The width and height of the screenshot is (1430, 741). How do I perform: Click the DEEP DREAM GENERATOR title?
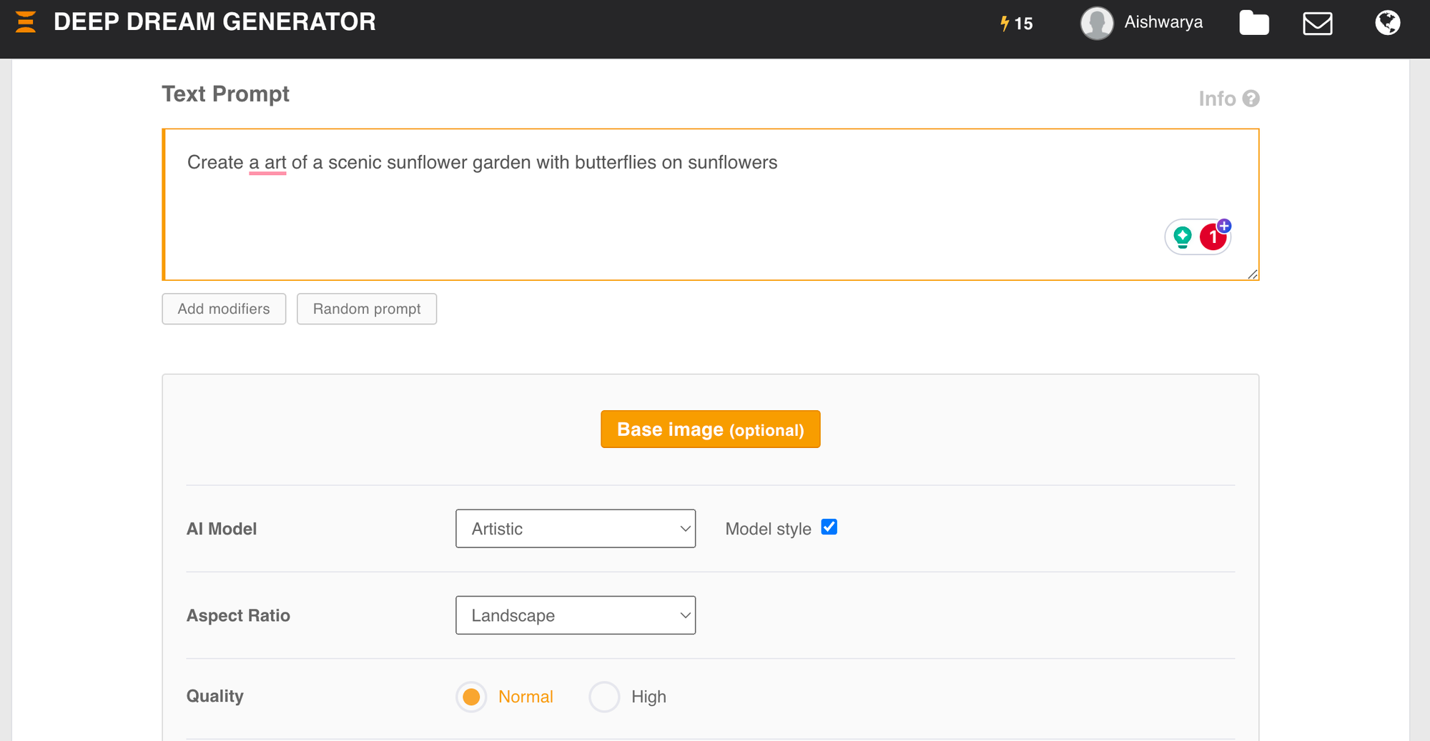click(x=214, y=22)
